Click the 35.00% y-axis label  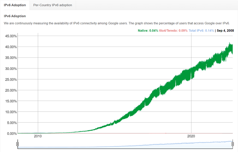tap(11, 58)
